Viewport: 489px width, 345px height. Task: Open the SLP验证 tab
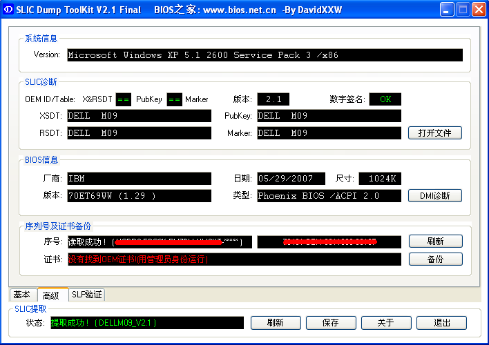pos(87,295)
